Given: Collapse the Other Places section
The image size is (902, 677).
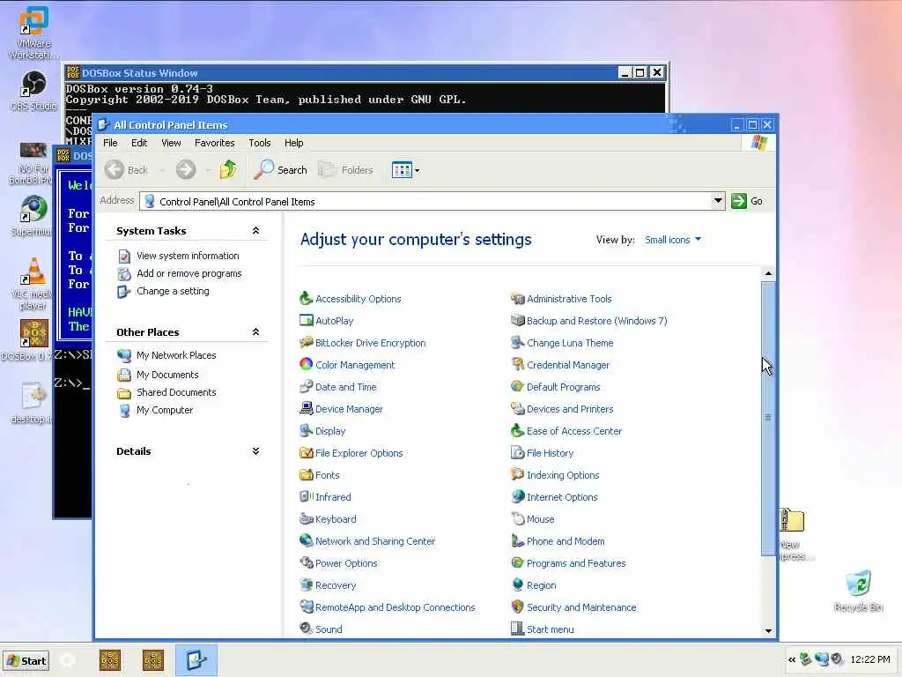Looking at the screenshot, I should 256,331.
